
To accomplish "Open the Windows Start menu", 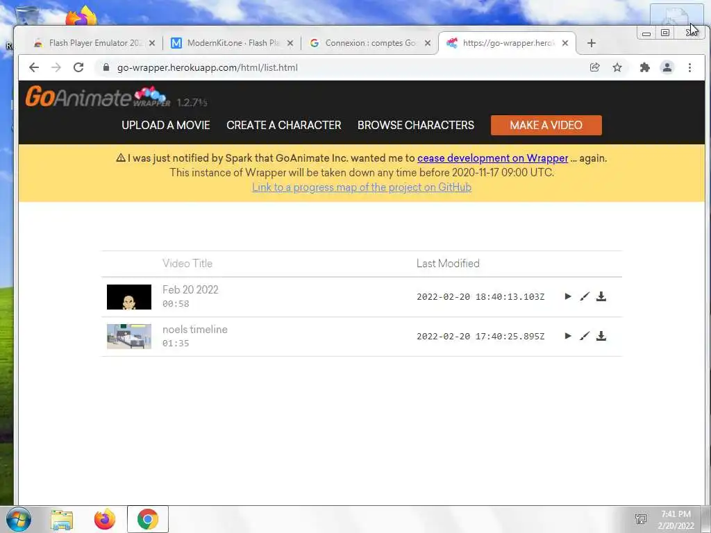I will click(x=19, y=519).
